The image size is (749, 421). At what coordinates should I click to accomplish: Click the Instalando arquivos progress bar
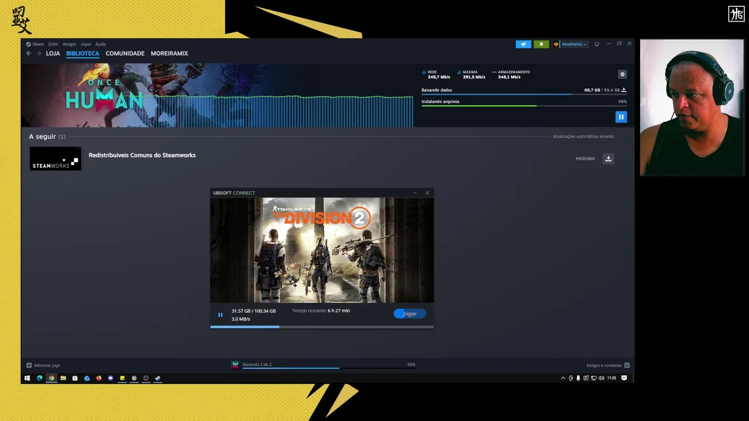[x=524, y=105]
